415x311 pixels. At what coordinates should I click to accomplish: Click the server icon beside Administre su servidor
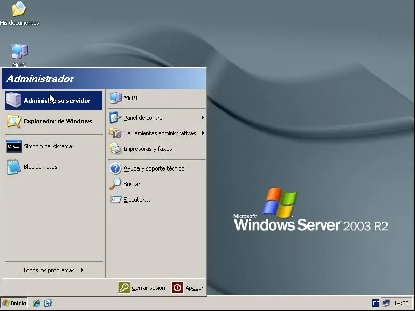tap(13, 101)
